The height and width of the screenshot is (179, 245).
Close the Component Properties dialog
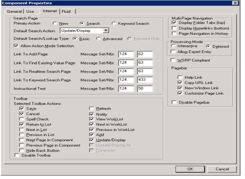pos(235,3)
